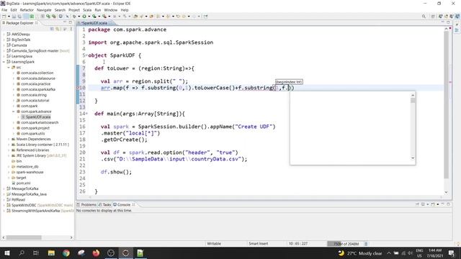Show hidden system tray icons
This screenshot has width=461, height=259.
(389, 253)
